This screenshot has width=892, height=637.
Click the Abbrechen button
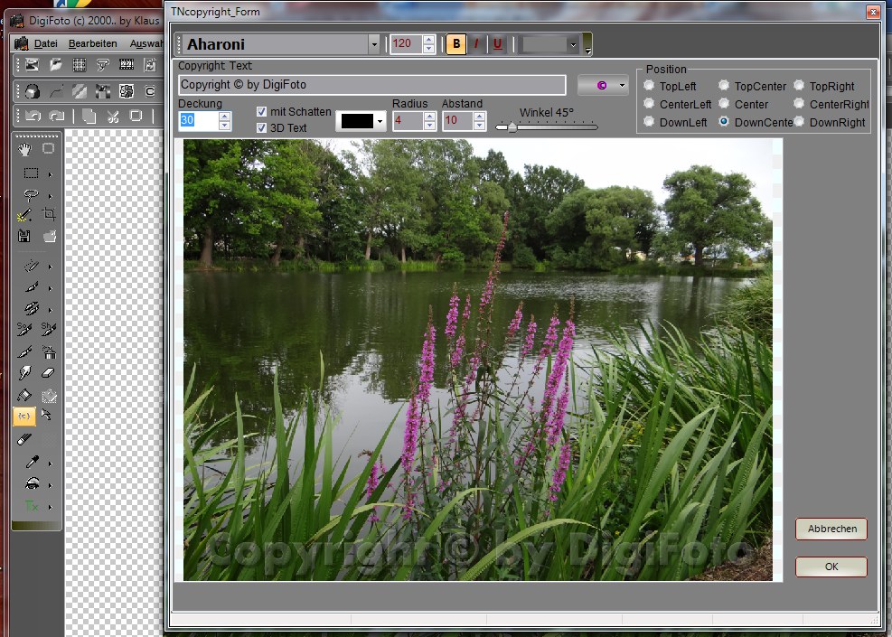click(x=831, y=529)
